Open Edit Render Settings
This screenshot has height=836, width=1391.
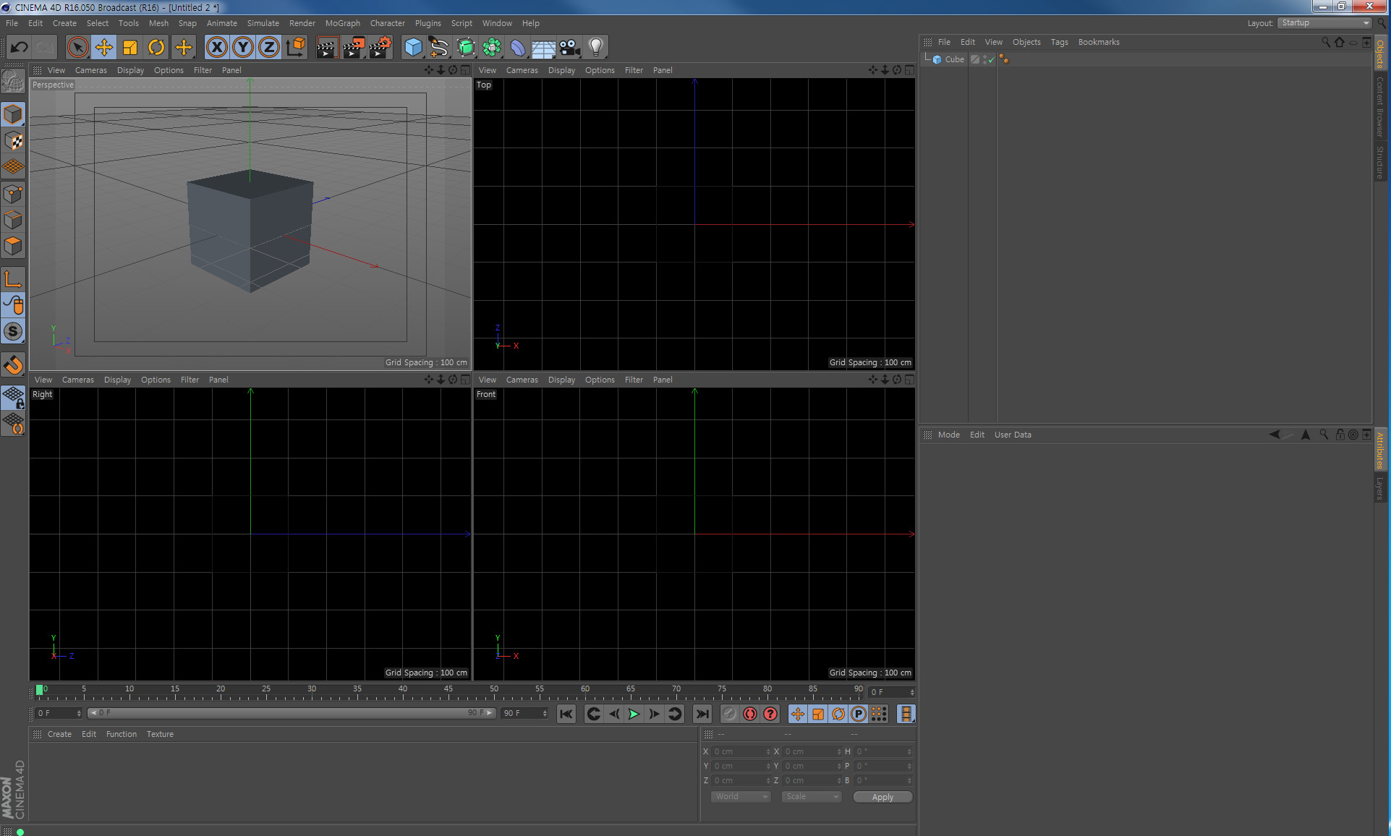pos(380,48)
